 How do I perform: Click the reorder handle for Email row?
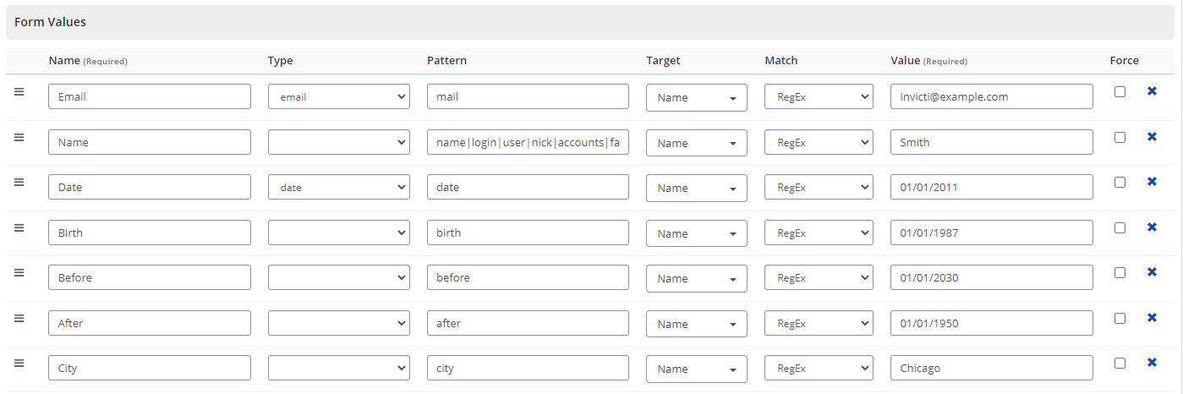(19, 91)
